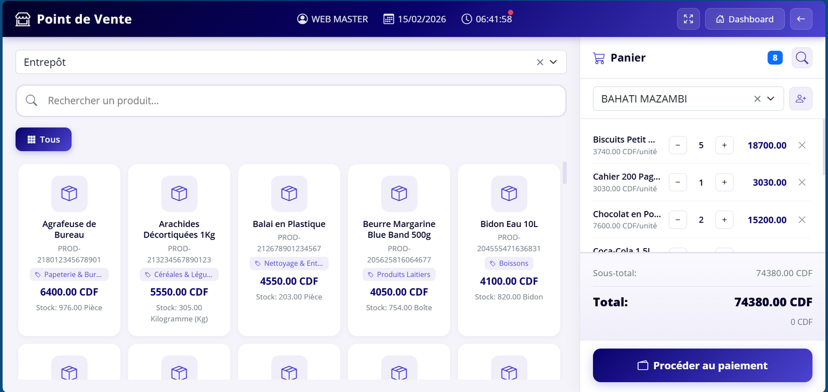Viewport: 828px width, 392px height.
Task: Clear the Entrepôt warehouse selection
Action: [x=540, y=62]
